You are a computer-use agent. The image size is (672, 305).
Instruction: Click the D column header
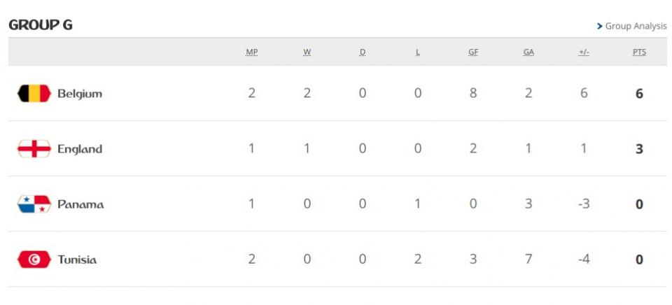point(363,52)
